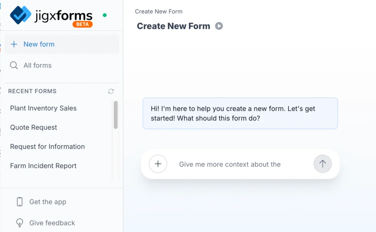
Task: Click the lightbulb icon beside Give feedback
Action: [20, 223]
